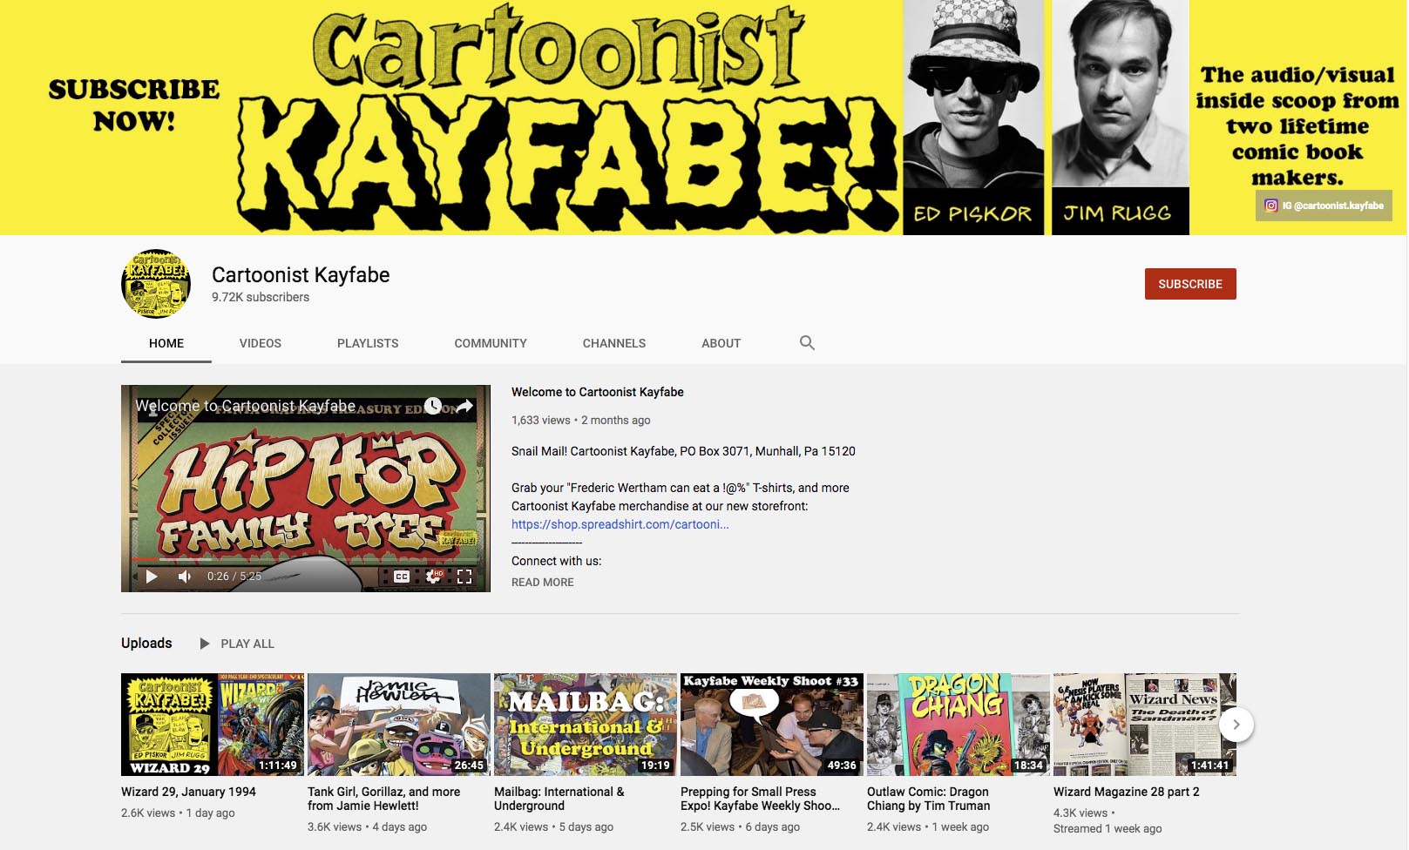Click title Wizard Magazine 28 part 2
1409x850 pixels.
(x=1127, y=792)
